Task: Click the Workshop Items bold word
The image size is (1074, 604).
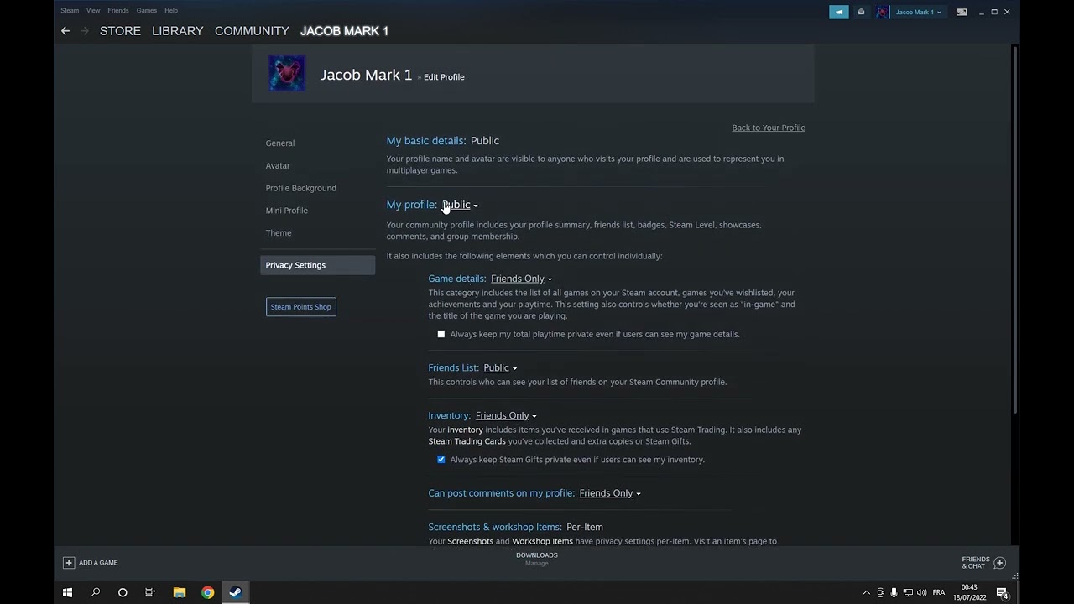Action: click(x=542, y=541)
